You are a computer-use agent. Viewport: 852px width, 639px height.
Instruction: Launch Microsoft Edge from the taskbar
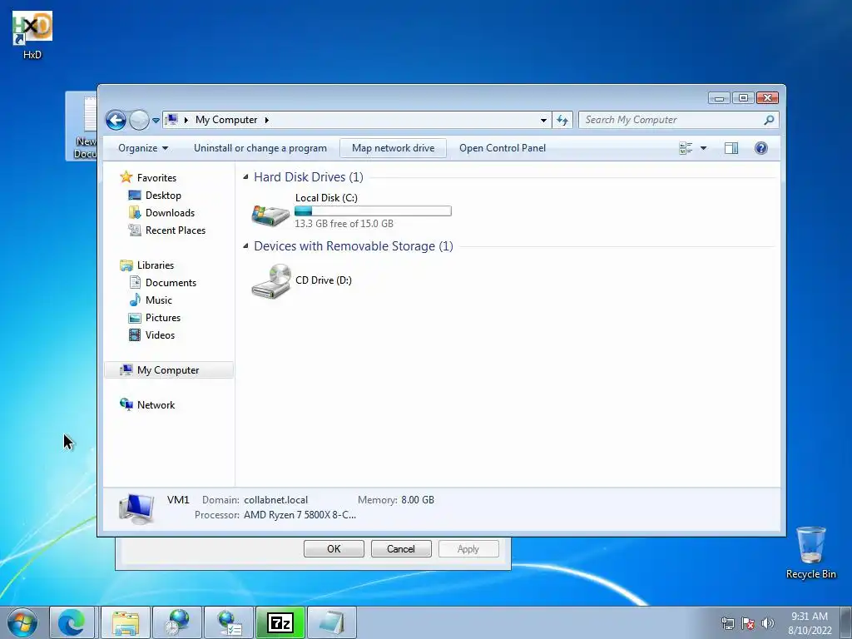(x=72, y=622)
